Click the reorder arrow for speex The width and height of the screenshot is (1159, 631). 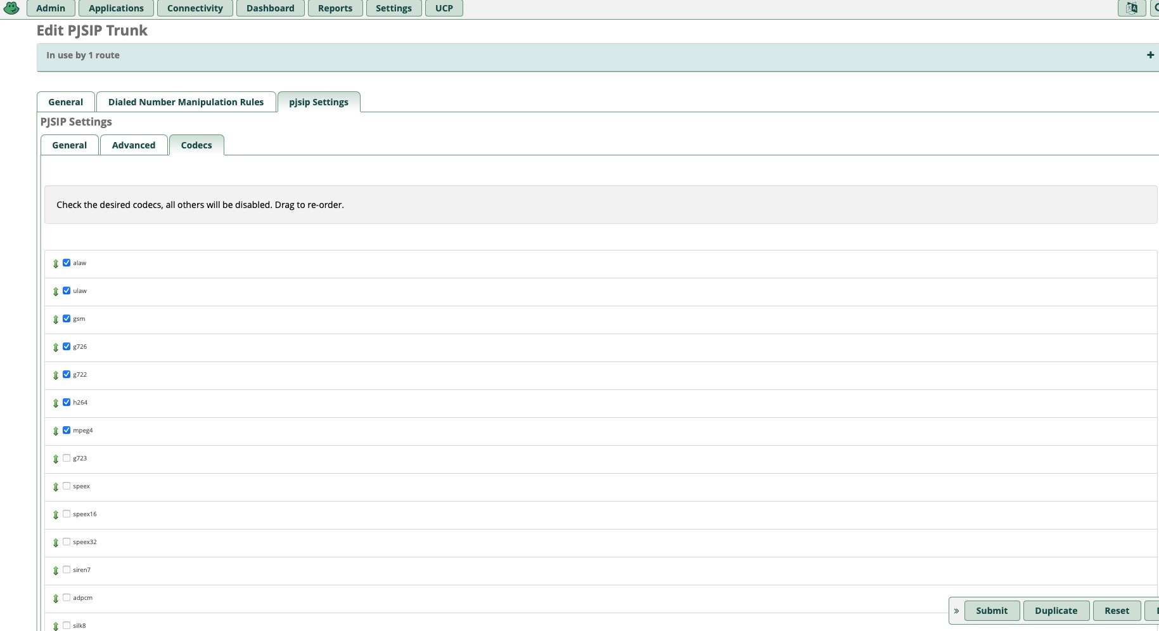click(56, 487)
